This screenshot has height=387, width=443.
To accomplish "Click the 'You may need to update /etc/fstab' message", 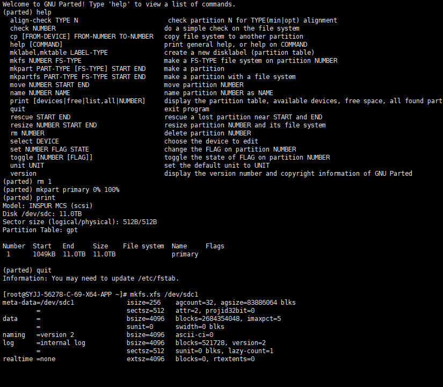I will pos(115,278).
